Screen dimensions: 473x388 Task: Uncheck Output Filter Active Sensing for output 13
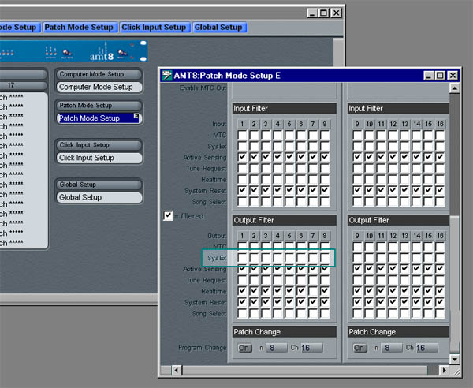click(405, 269)
